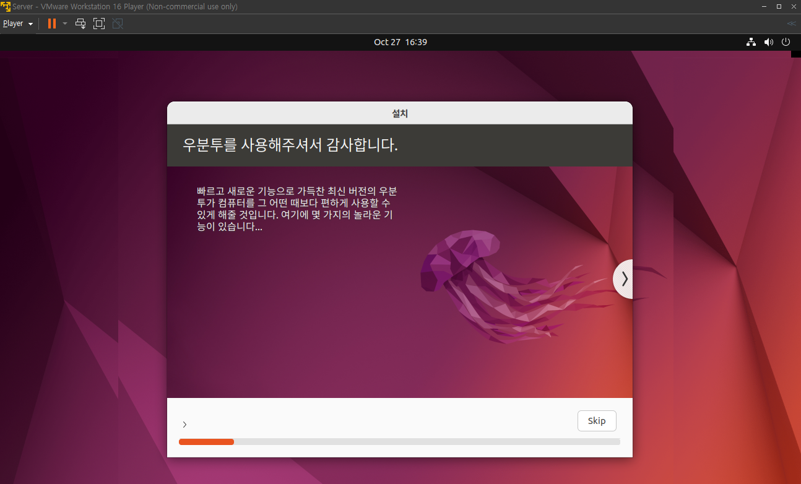
Task: Open the power options dropdown arrow
Action: click(x=65, y=24)
